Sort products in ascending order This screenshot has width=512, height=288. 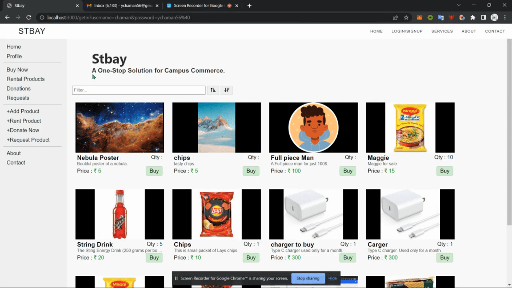[x=213, y=90]
